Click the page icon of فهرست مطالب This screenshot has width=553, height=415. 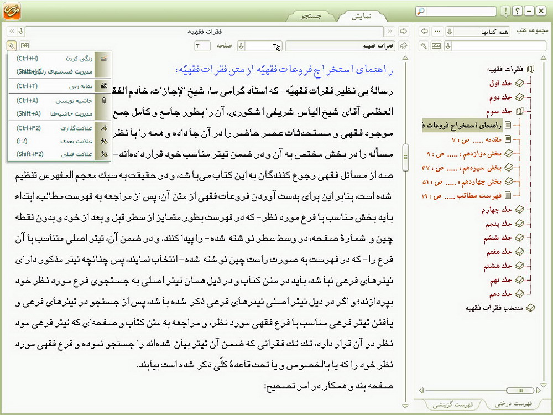click(508, 195)
